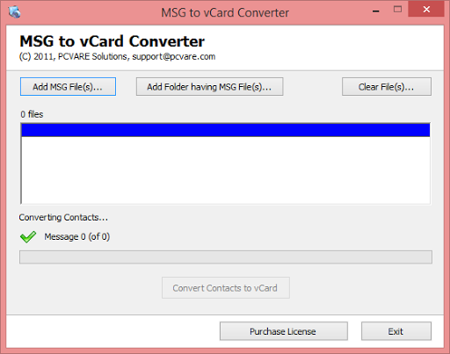Viewport: 450px width, 354px height.
Task: Click the 'Converting Contacts...' status label
Action: click(x=63, y=217)
